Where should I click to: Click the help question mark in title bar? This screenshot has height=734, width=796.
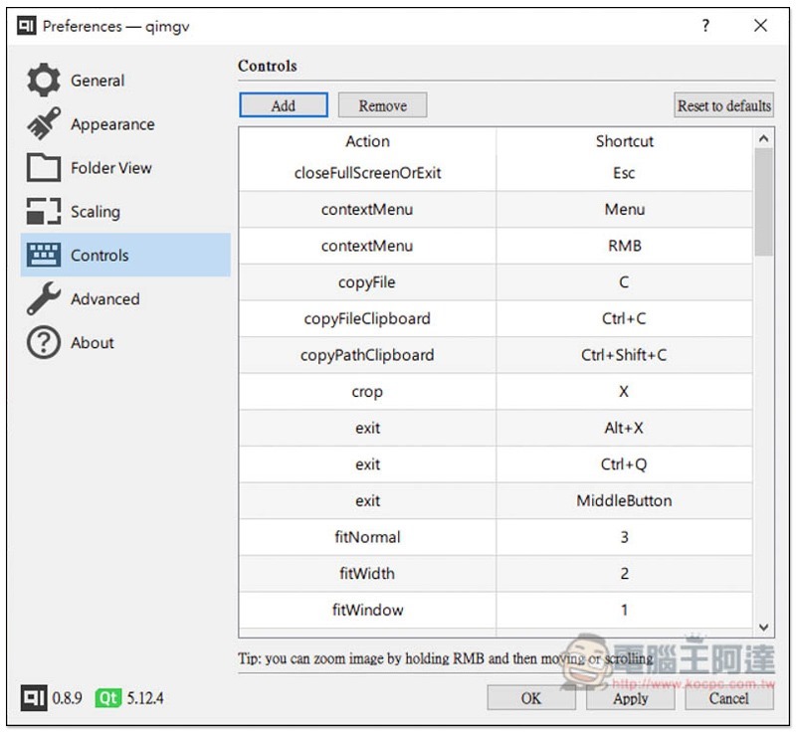click(x=705, y=26)
